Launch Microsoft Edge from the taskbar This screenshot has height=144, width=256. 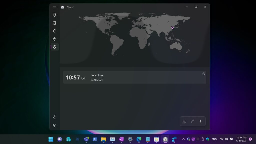pos(139,139)
